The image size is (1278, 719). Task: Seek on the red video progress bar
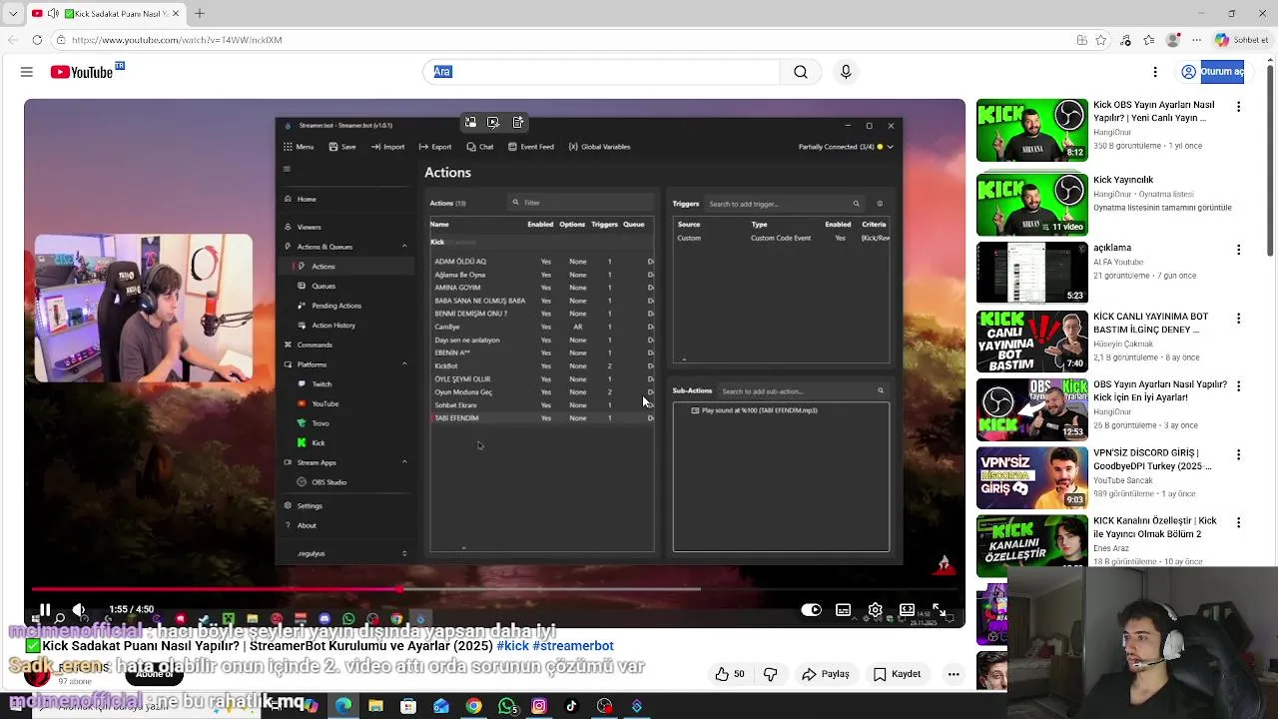(494, 589)
